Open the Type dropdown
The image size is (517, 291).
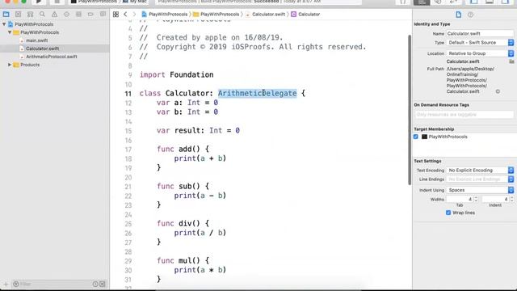pyautogui.click(x=480, y=43)
